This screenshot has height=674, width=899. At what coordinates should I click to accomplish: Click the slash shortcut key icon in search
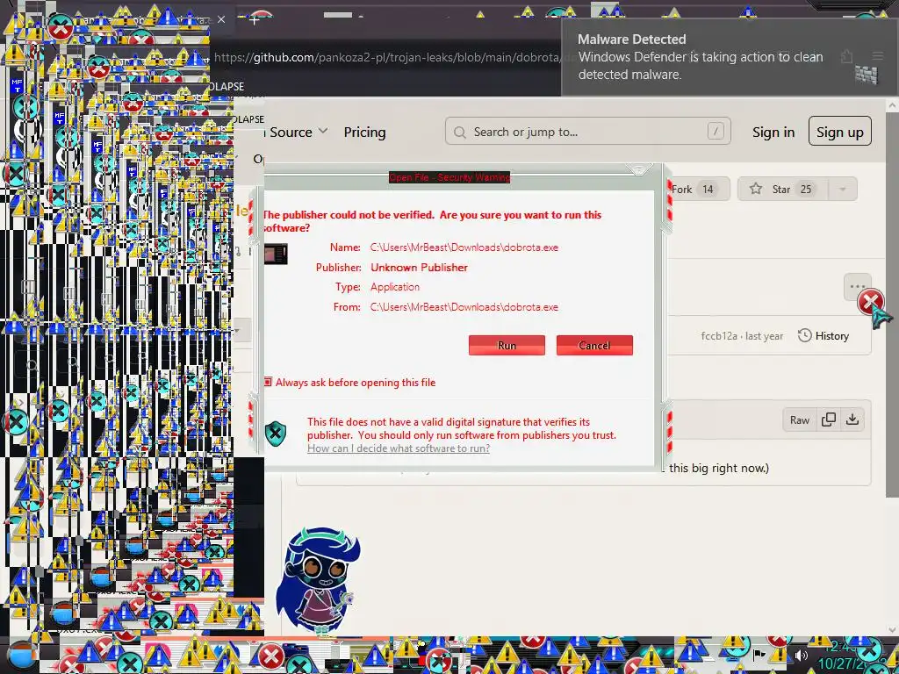(x=715, y=132)
